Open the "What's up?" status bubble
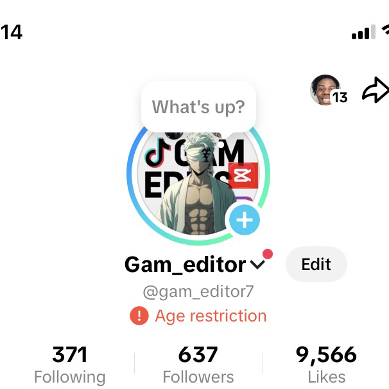The height and width of the screenshot is (389, 389). pos(198,107)
